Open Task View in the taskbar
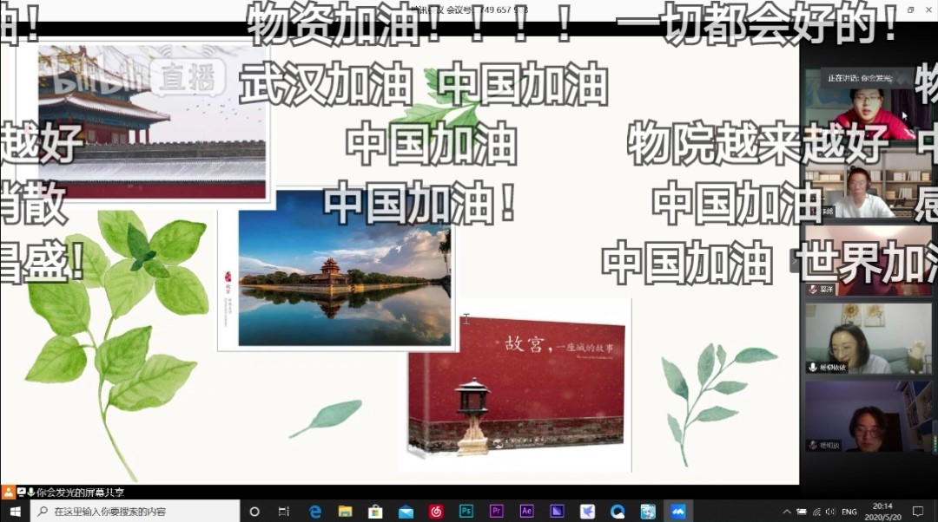This screenshot has width=938, height=522. tap(285, 512)
